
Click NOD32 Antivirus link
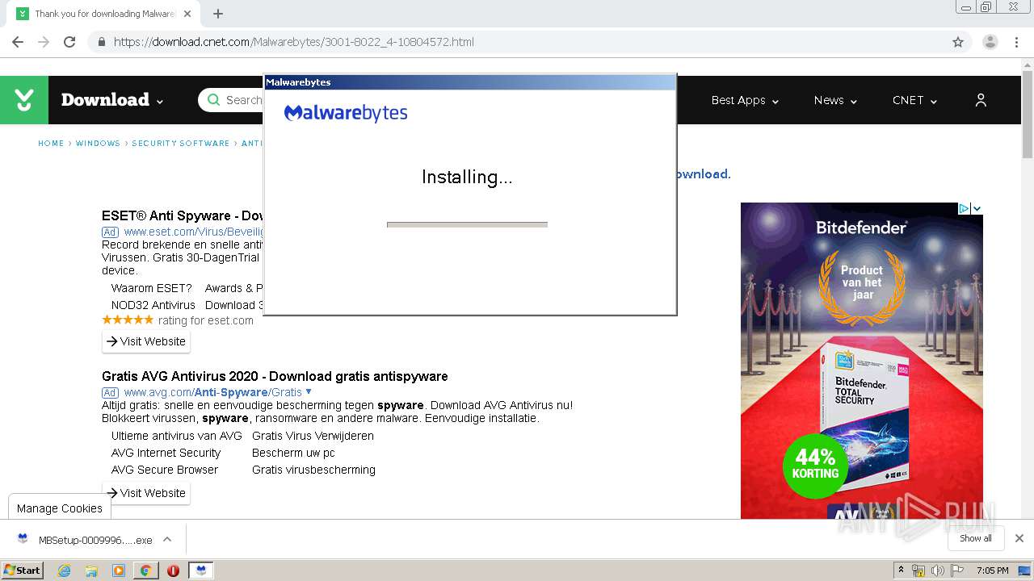153,305
